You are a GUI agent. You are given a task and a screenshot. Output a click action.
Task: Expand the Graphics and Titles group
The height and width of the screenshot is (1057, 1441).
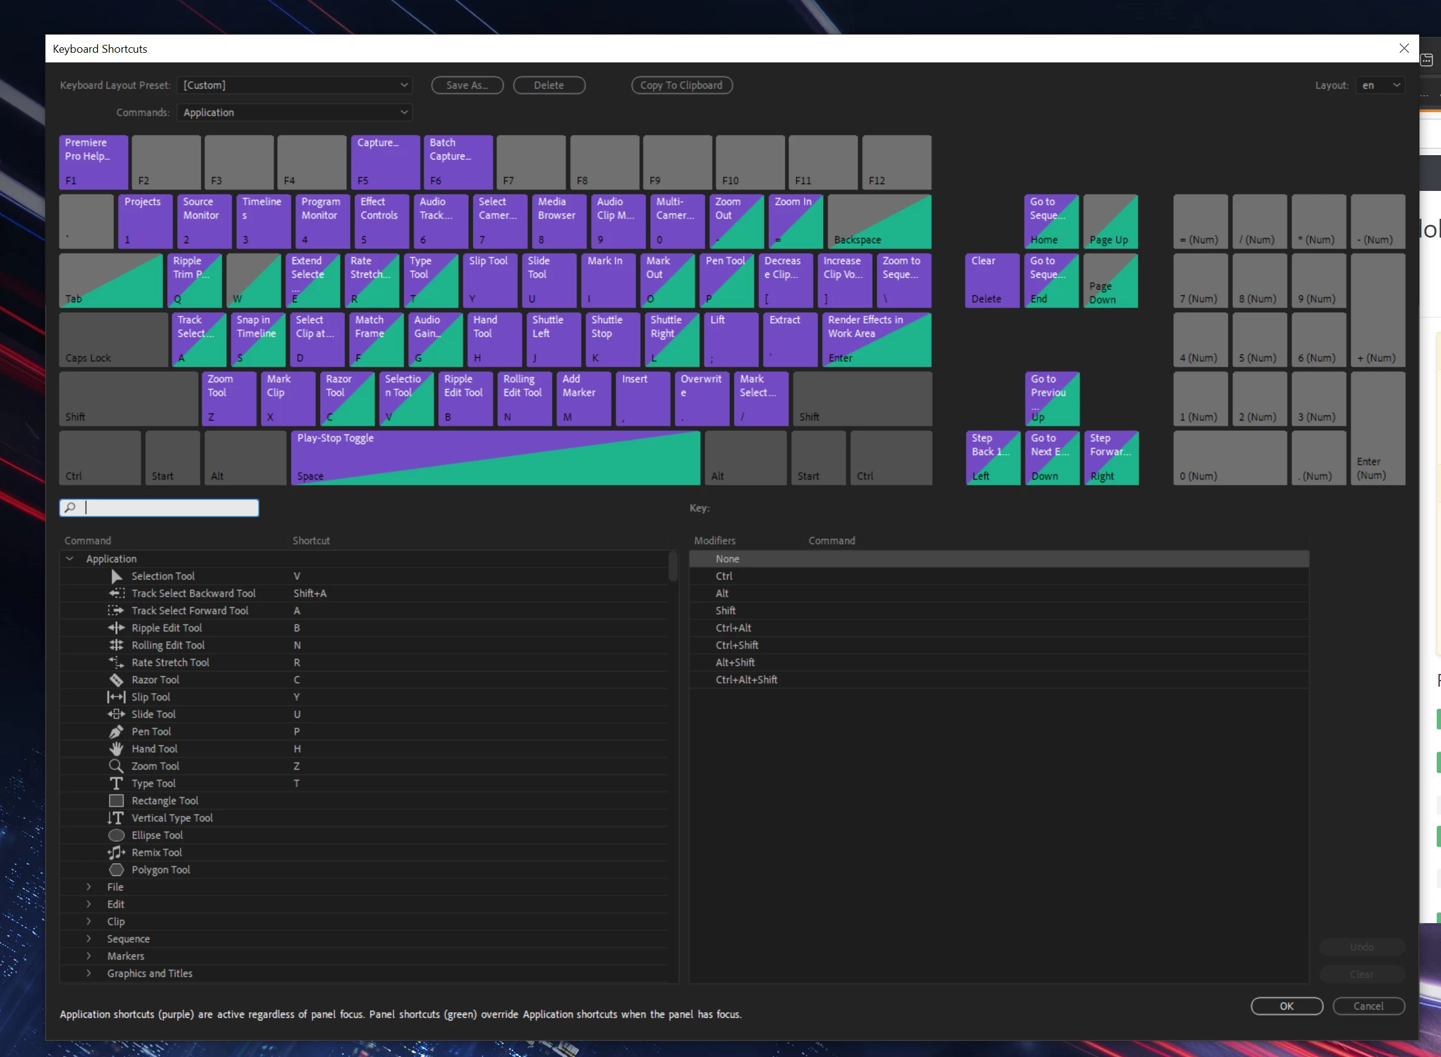click(x=89, y=973)
